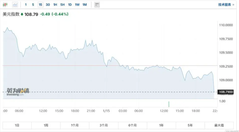The width and height of the screenshot is (239, 132).
Task: Open the news/layout panel icon
Action: tap(97, 5)
